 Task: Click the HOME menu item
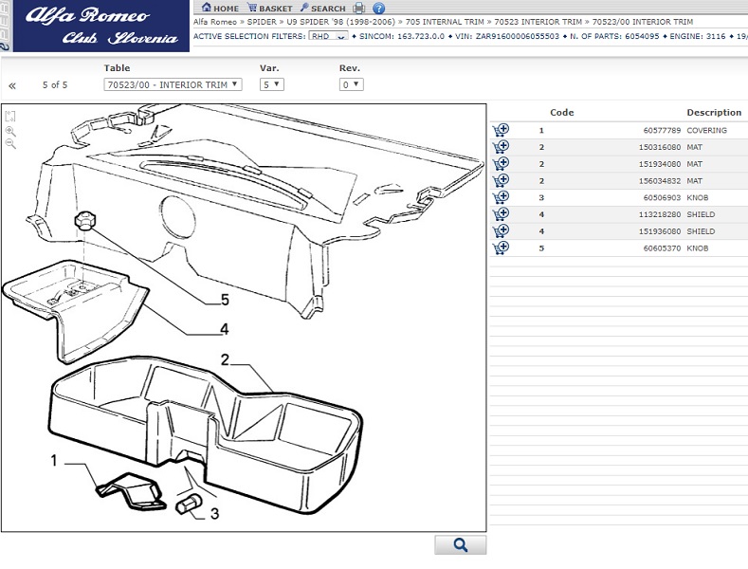[220, 9]
